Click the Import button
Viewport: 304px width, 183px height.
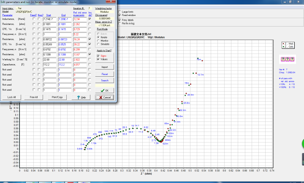tap(105, 67)
